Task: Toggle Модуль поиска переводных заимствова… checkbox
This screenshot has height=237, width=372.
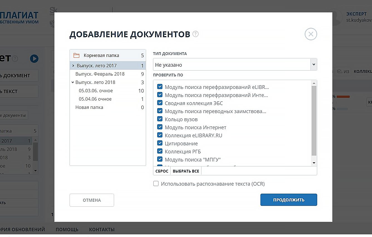Action: pos(160,111)
